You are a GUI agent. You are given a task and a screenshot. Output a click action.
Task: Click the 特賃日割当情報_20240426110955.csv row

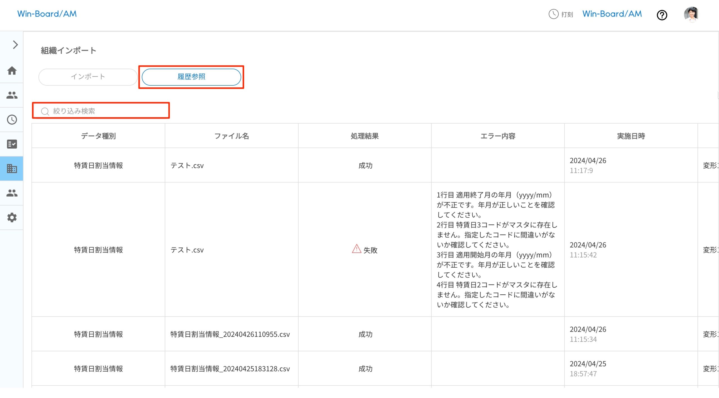click(x=230, y=334)
